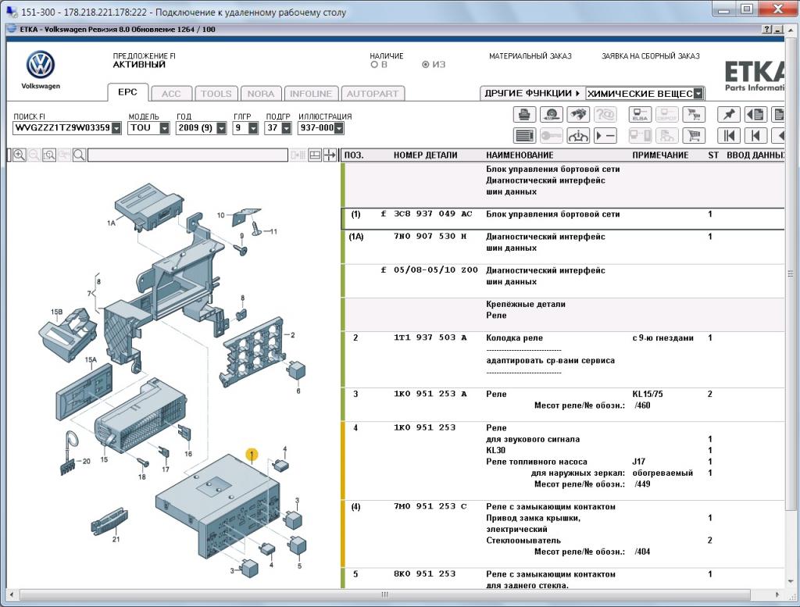The image size is (800, 607).
Task: Open the ELBA monitor icon
Action: coord(640,114)
